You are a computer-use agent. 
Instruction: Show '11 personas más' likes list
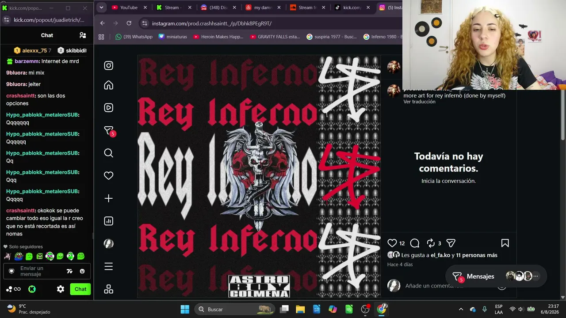coord(477,255)
